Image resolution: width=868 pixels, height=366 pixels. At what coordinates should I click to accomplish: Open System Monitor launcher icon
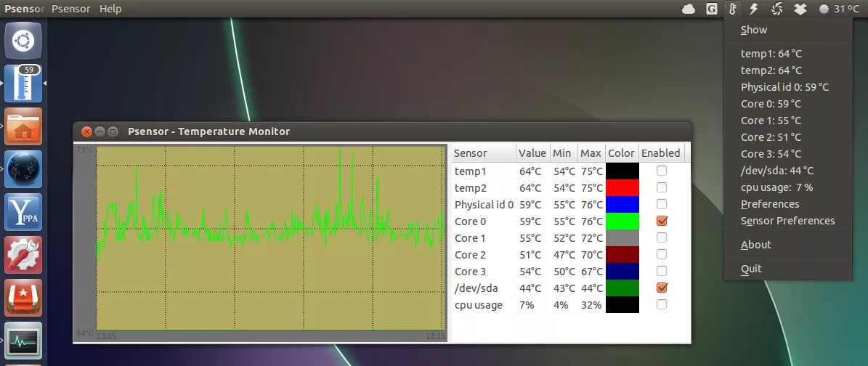23,340
